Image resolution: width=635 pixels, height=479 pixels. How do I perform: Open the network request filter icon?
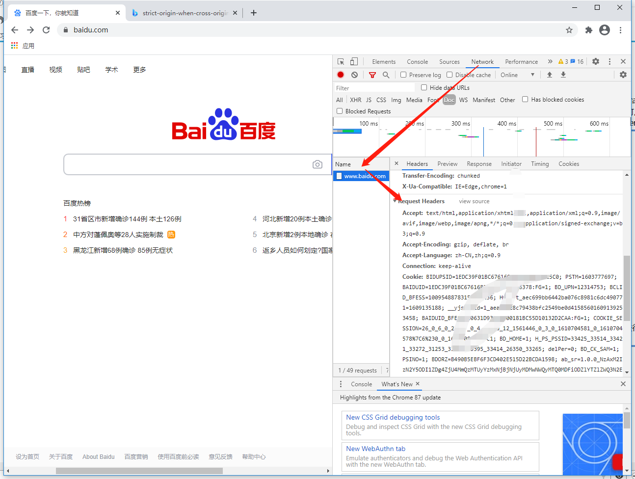tap(372, 75)
